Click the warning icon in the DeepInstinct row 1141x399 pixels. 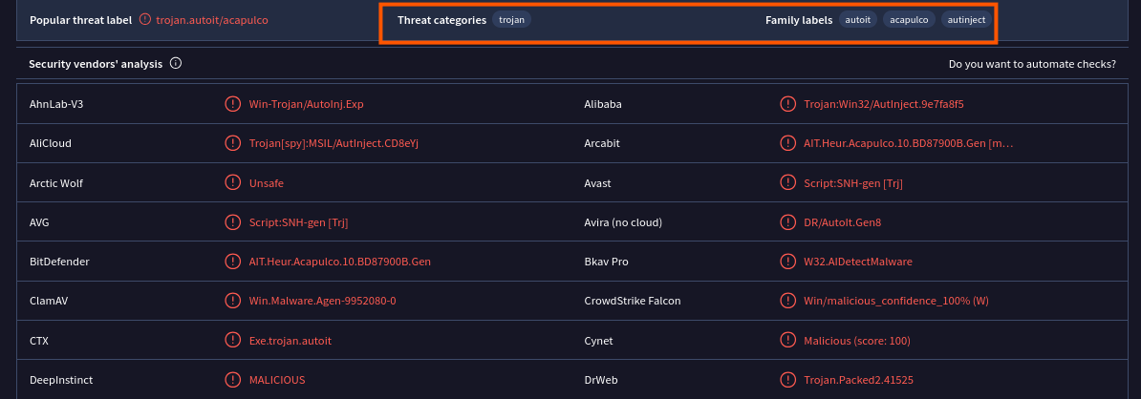(x=232, y=380)
